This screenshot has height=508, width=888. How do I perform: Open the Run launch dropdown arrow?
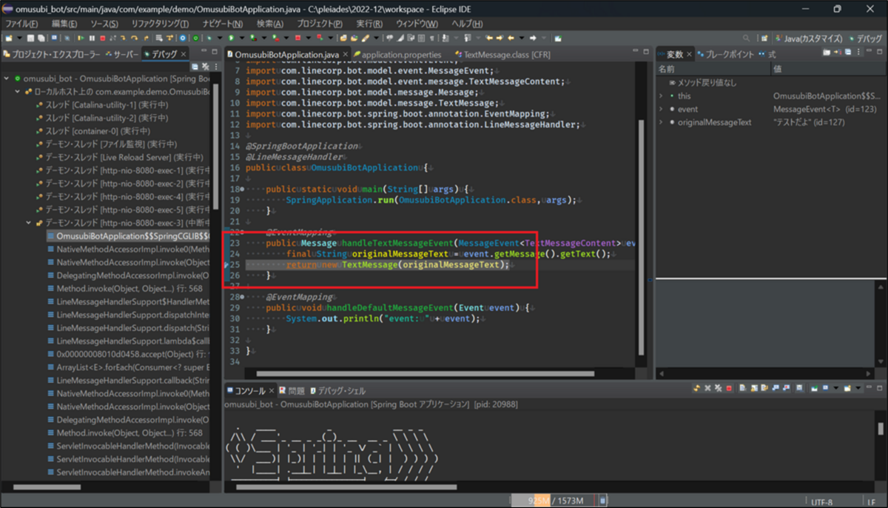point(242,37)
